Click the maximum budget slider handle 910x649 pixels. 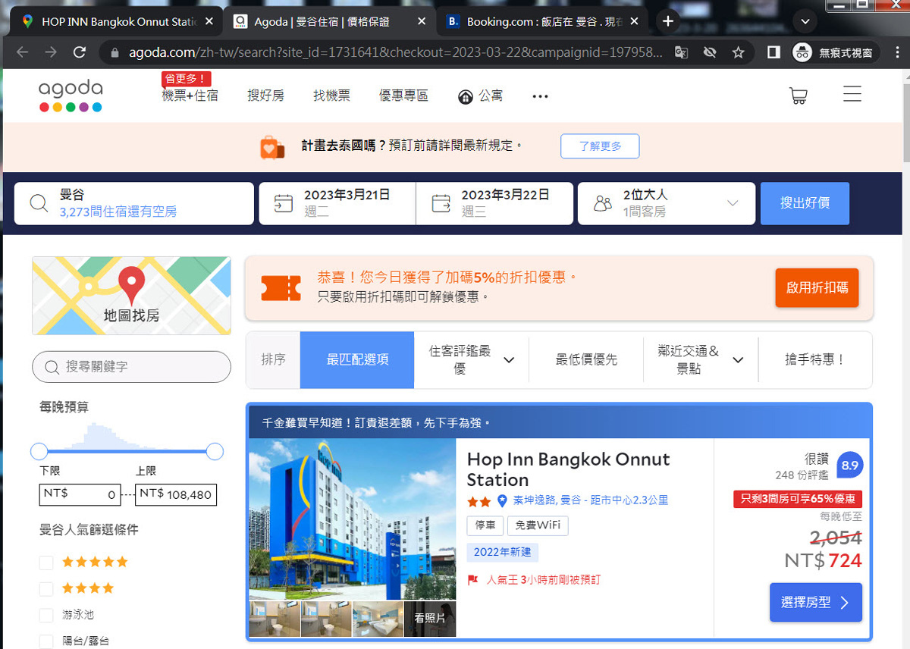(x=215, y=452)
